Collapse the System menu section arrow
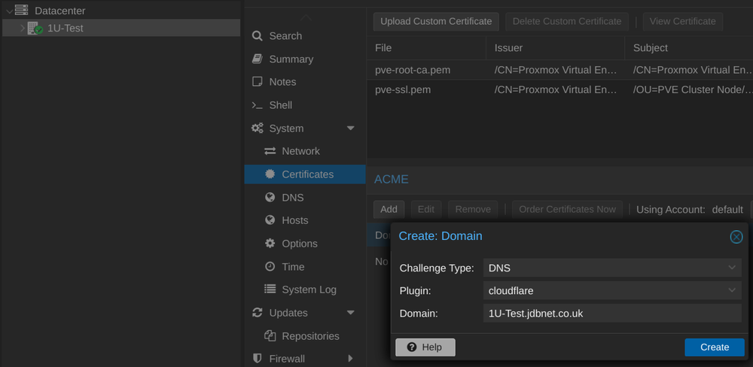Image resolution: width=753 pixels, height=367 pixels. [350, 129]
